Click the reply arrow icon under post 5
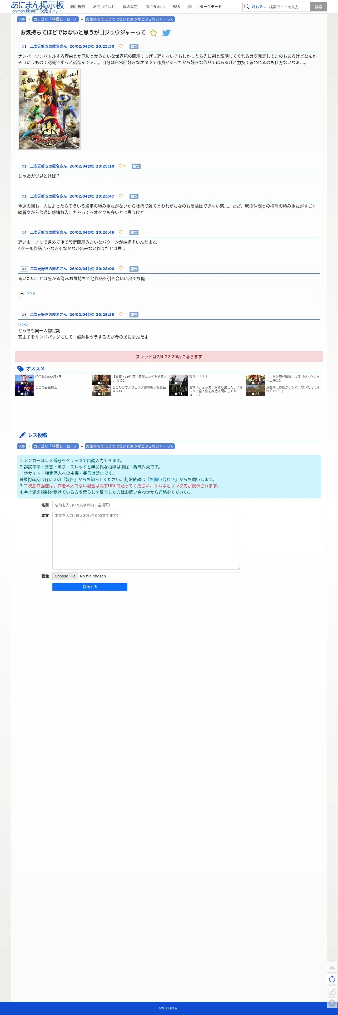 click(22, 293)
